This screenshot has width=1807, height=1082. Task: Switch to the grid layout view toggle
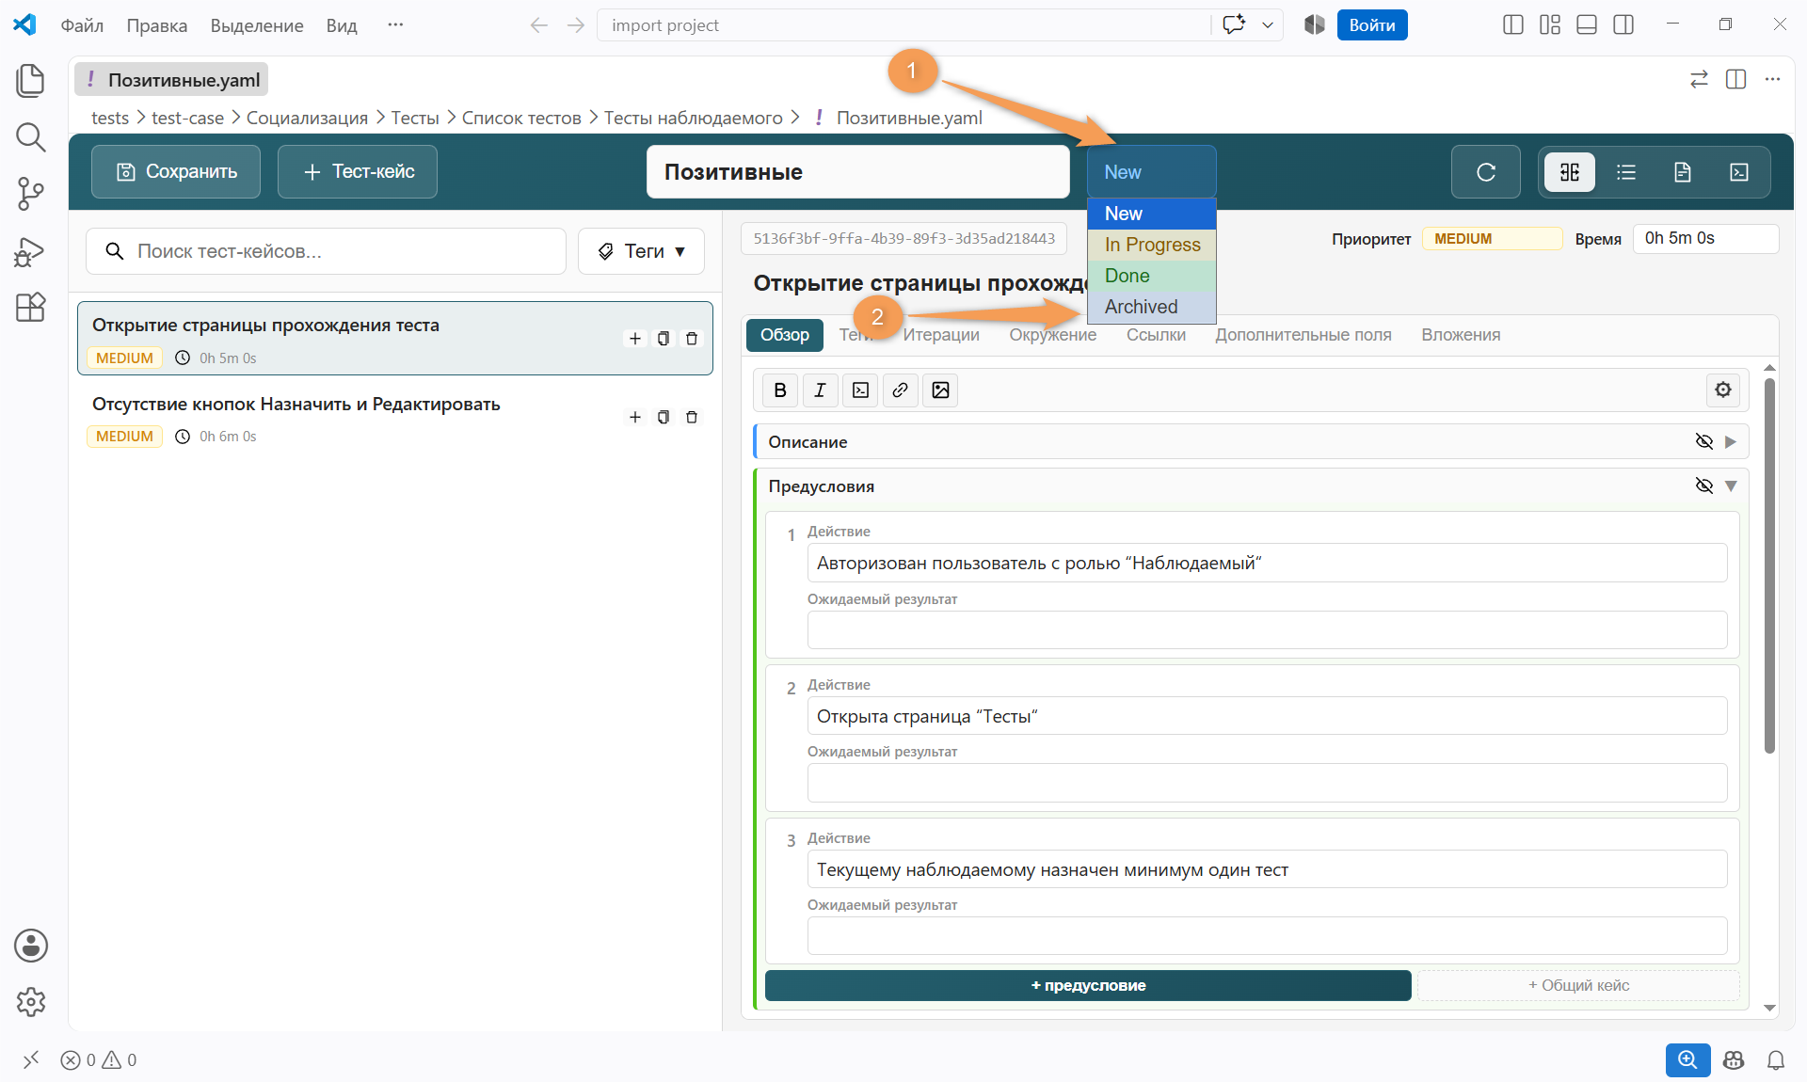[1570, 172]
